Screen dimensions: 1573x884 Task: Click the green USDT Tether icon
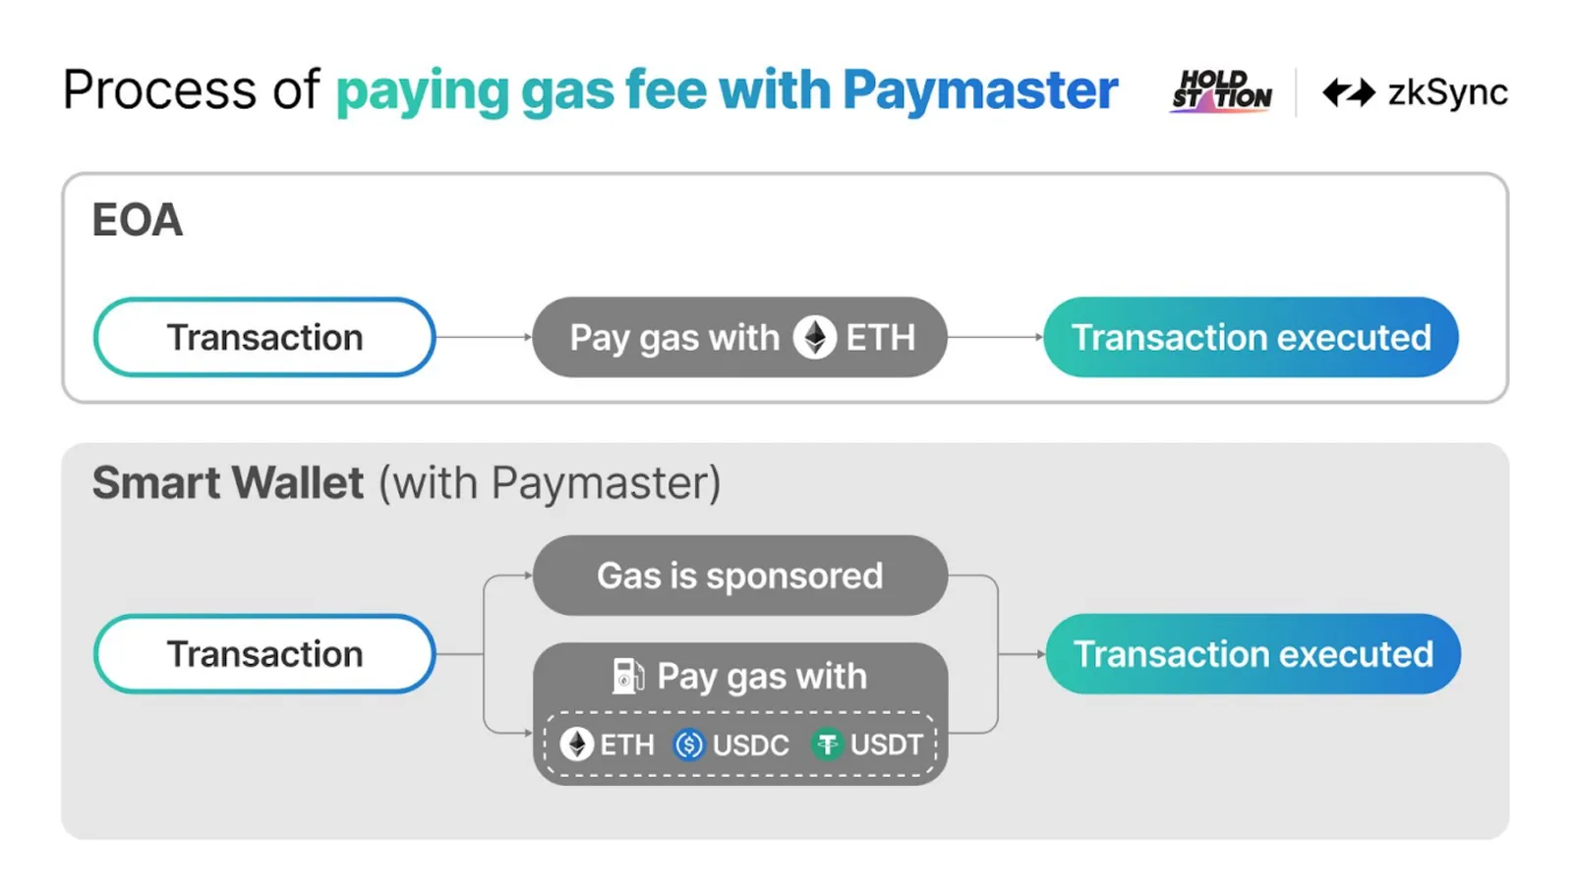(828, 745)
